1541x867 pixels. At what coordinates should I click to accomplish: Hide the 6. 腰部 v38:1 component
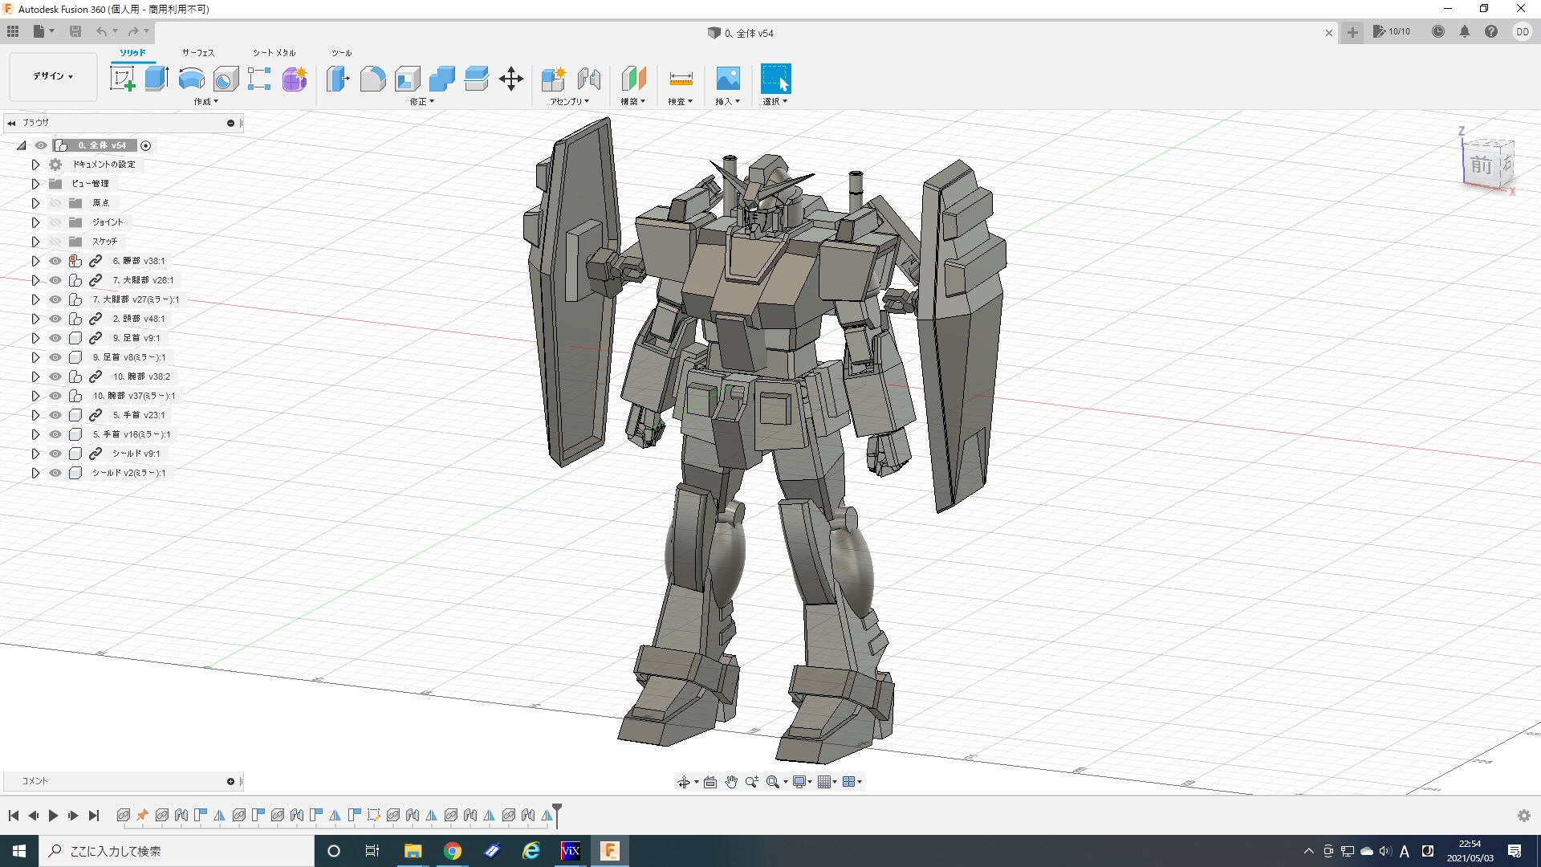[55, 261]
